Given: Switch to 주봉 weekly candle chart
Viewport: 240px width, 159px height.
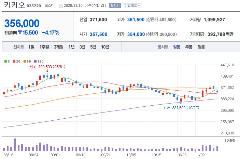Looking at the screenshot, I should pos(189,47).
